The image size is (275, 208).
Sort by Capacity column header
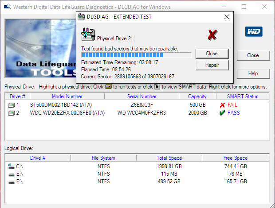click(x=197, y=96)
